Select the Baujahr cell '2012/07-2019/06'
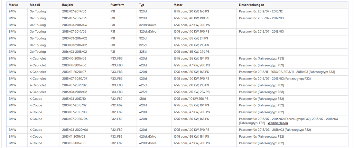This screenshot has width=354, height=148. point(74,11)
